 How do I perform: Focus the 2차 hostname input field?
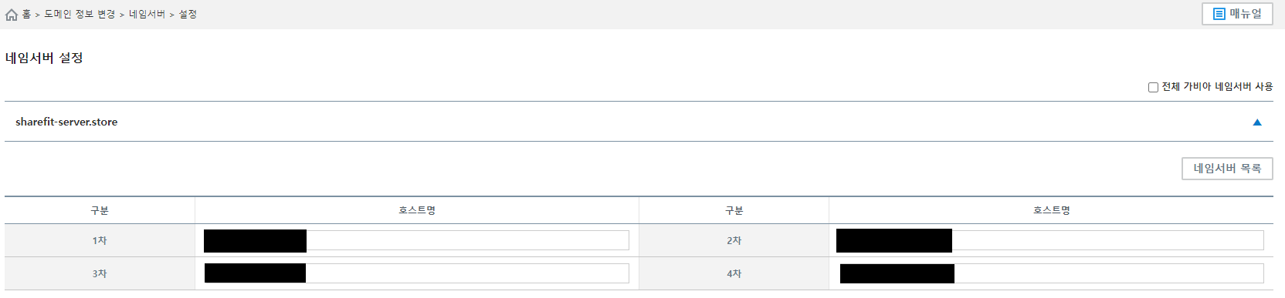pyautogui.click(x=1050, y=240)
